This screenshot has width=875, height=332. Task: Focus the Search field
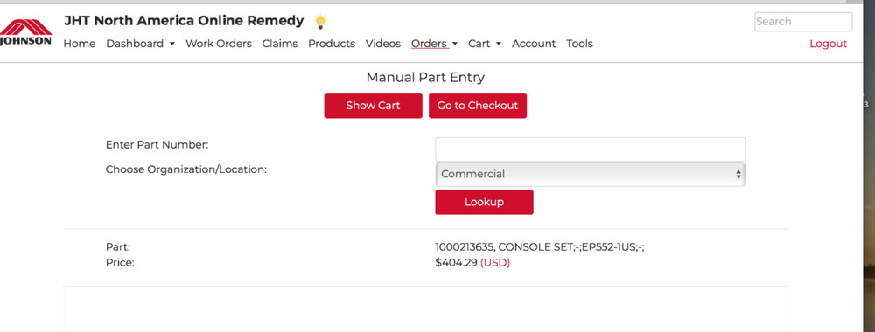click(803, 22)
